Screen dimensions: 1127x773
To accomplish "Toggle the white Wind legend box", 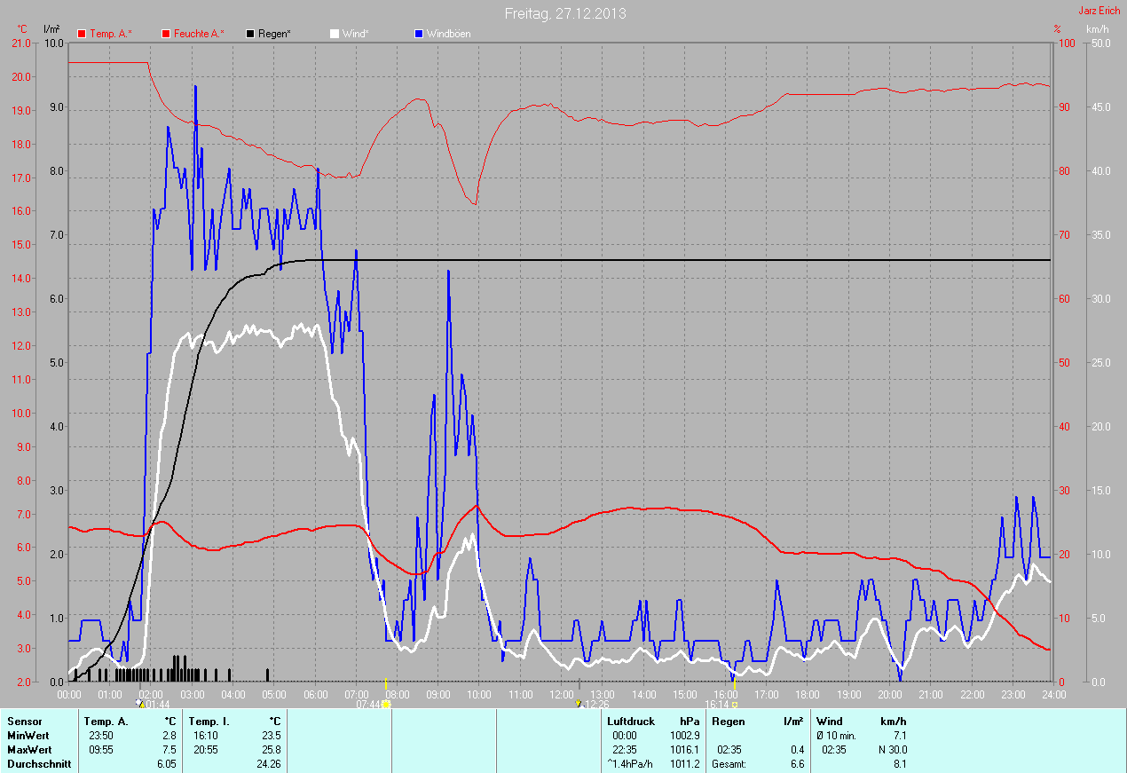I will coord(335,34).
